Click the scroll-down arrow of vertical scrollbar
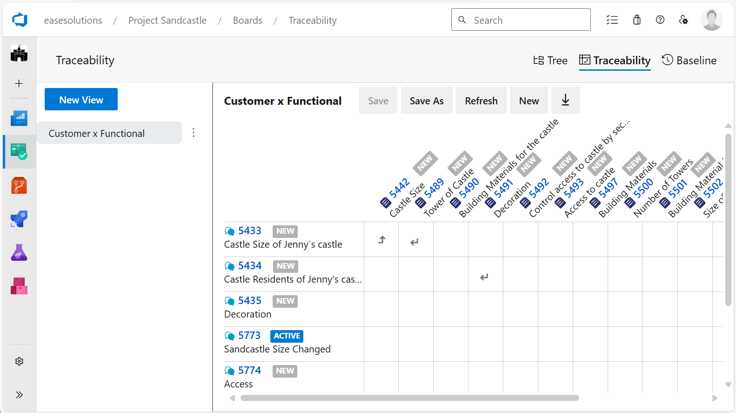 pyautogui.click(x=729, y=385)
